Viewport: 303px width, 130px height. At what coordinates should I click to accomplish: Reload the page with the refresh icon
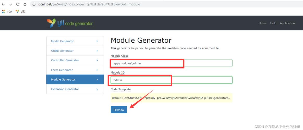pos(17,4)
